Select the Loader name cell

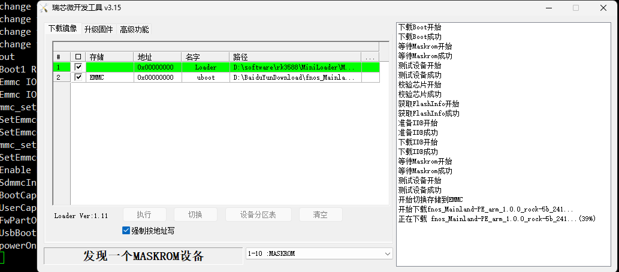[206, 67]
